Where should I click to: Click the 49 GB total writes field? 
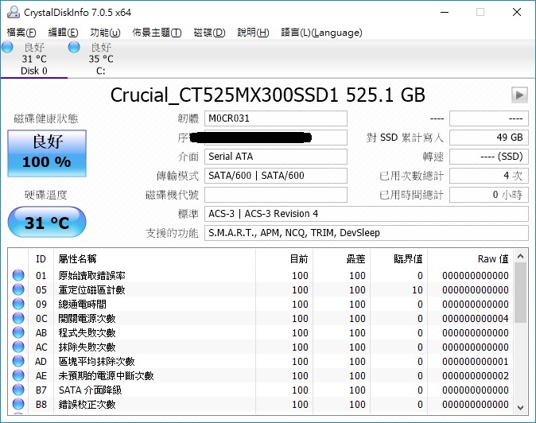[489, 138]
